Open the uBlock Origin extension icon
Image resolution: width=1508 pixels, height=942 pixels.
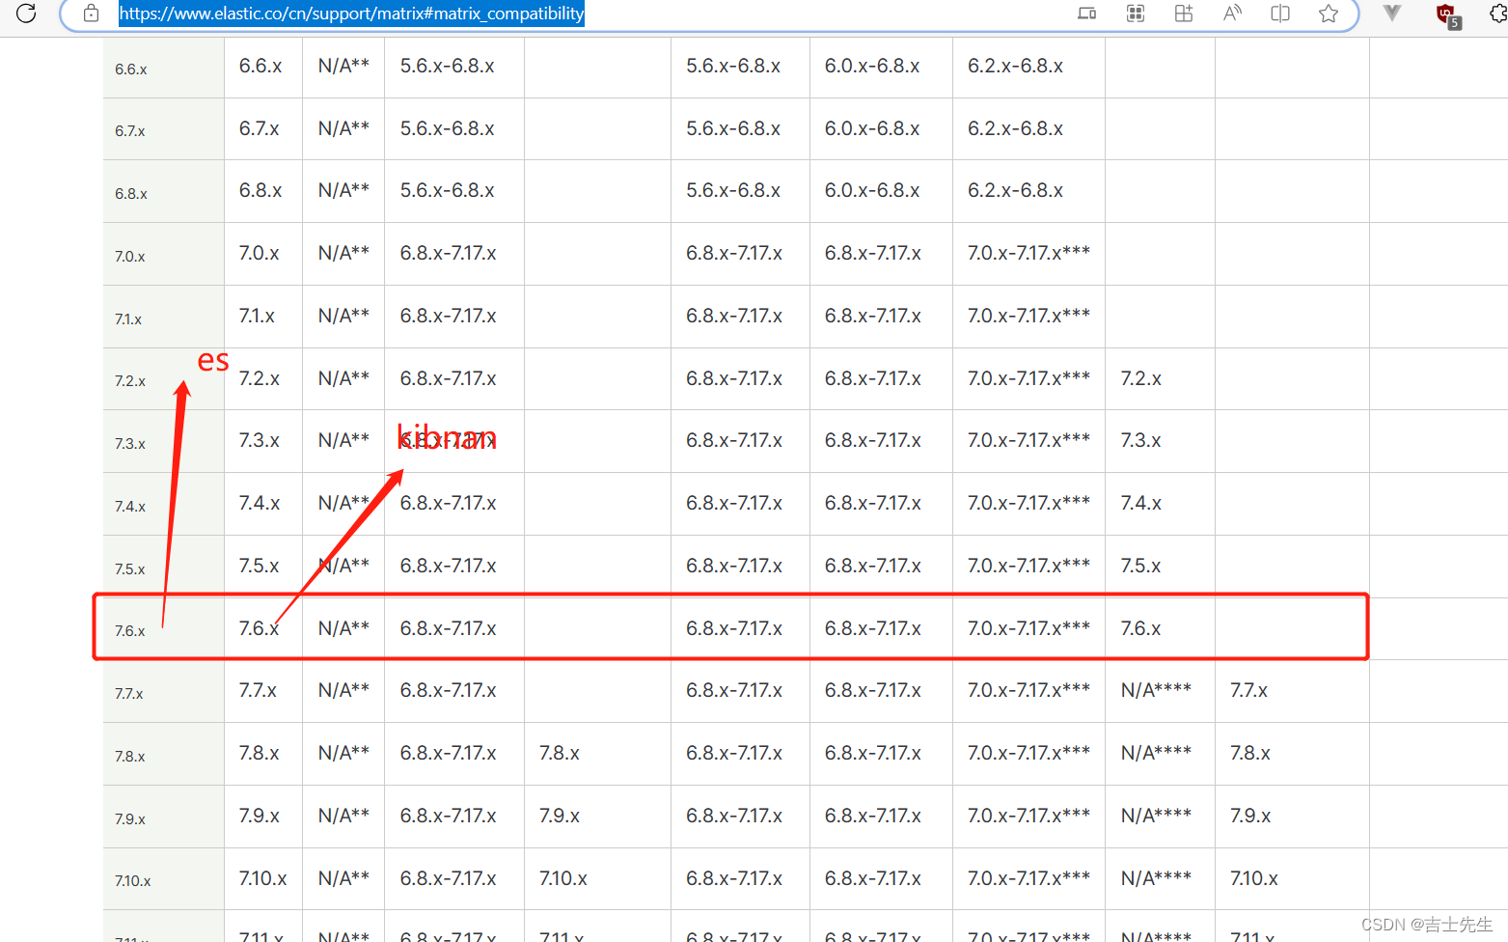[x=1447, y=14]
